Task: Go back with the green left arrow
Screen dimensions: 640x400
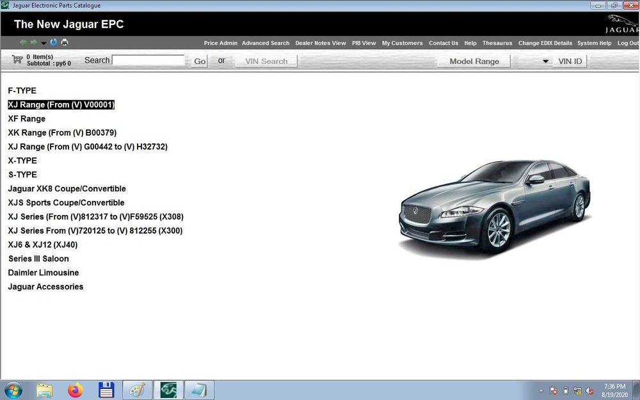Action: (x=23, y=42)
